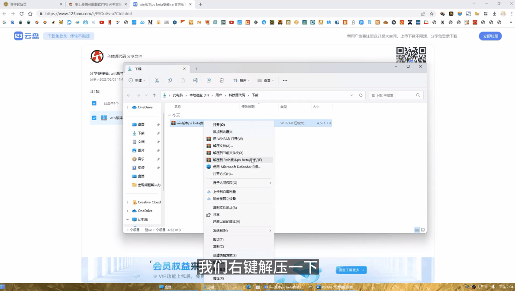Click the browser share page icon
Image resolution: width=515 pixels, height=291 pixels.
click(x=423, y=14)
